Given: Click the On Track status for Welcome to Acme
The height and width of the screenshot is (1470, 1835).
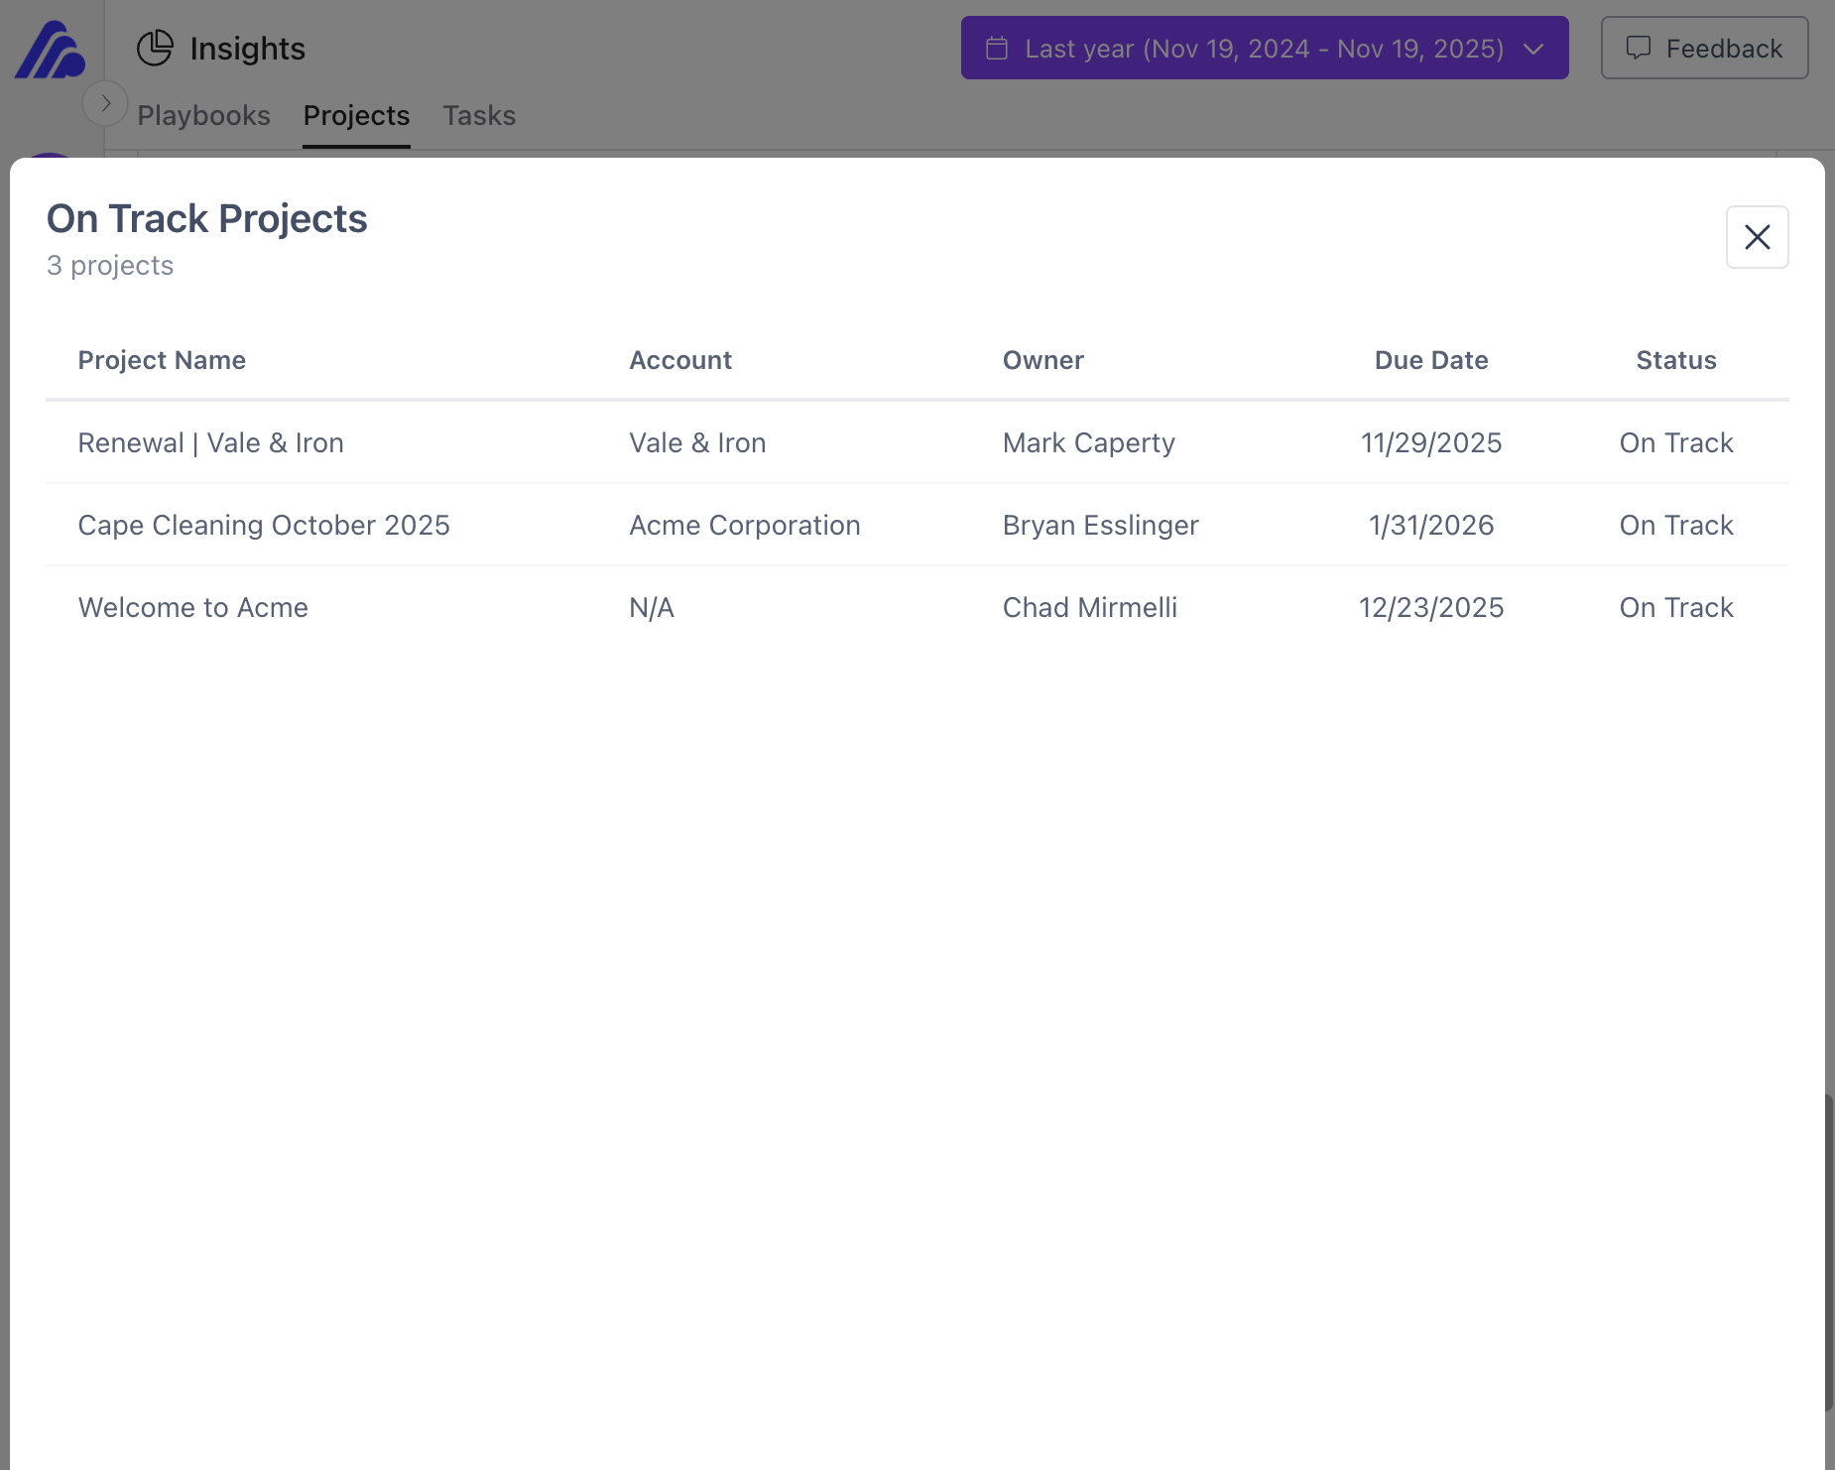Looking at the screenshot, I should click(x=1675, y=607).
